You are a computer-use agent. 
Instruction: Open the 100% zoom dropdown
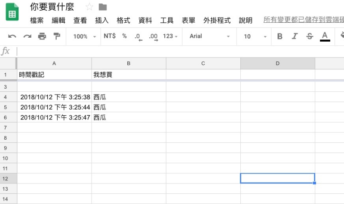(84, 36)
